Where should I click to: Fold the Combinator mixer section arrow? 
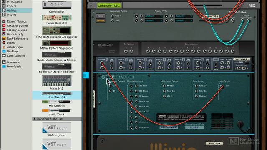93,45
